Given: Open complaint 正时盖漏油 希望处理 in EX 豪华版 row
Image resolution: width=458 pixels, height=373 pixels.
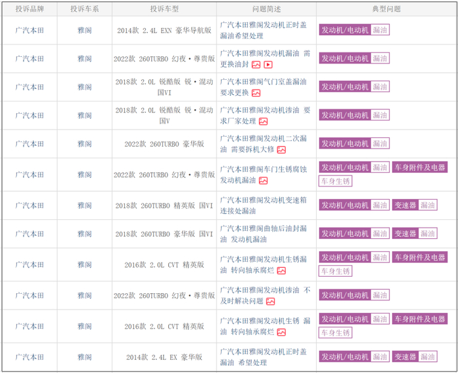Looking at the screenshot, I should (x=263, y=357).
